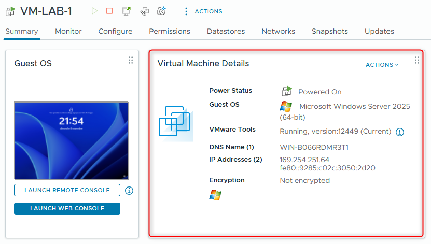The height and width of the screenshot is (244, 431).
Task: Click the 'Virtual Machine Details' heading
Action: coord(203,63)
